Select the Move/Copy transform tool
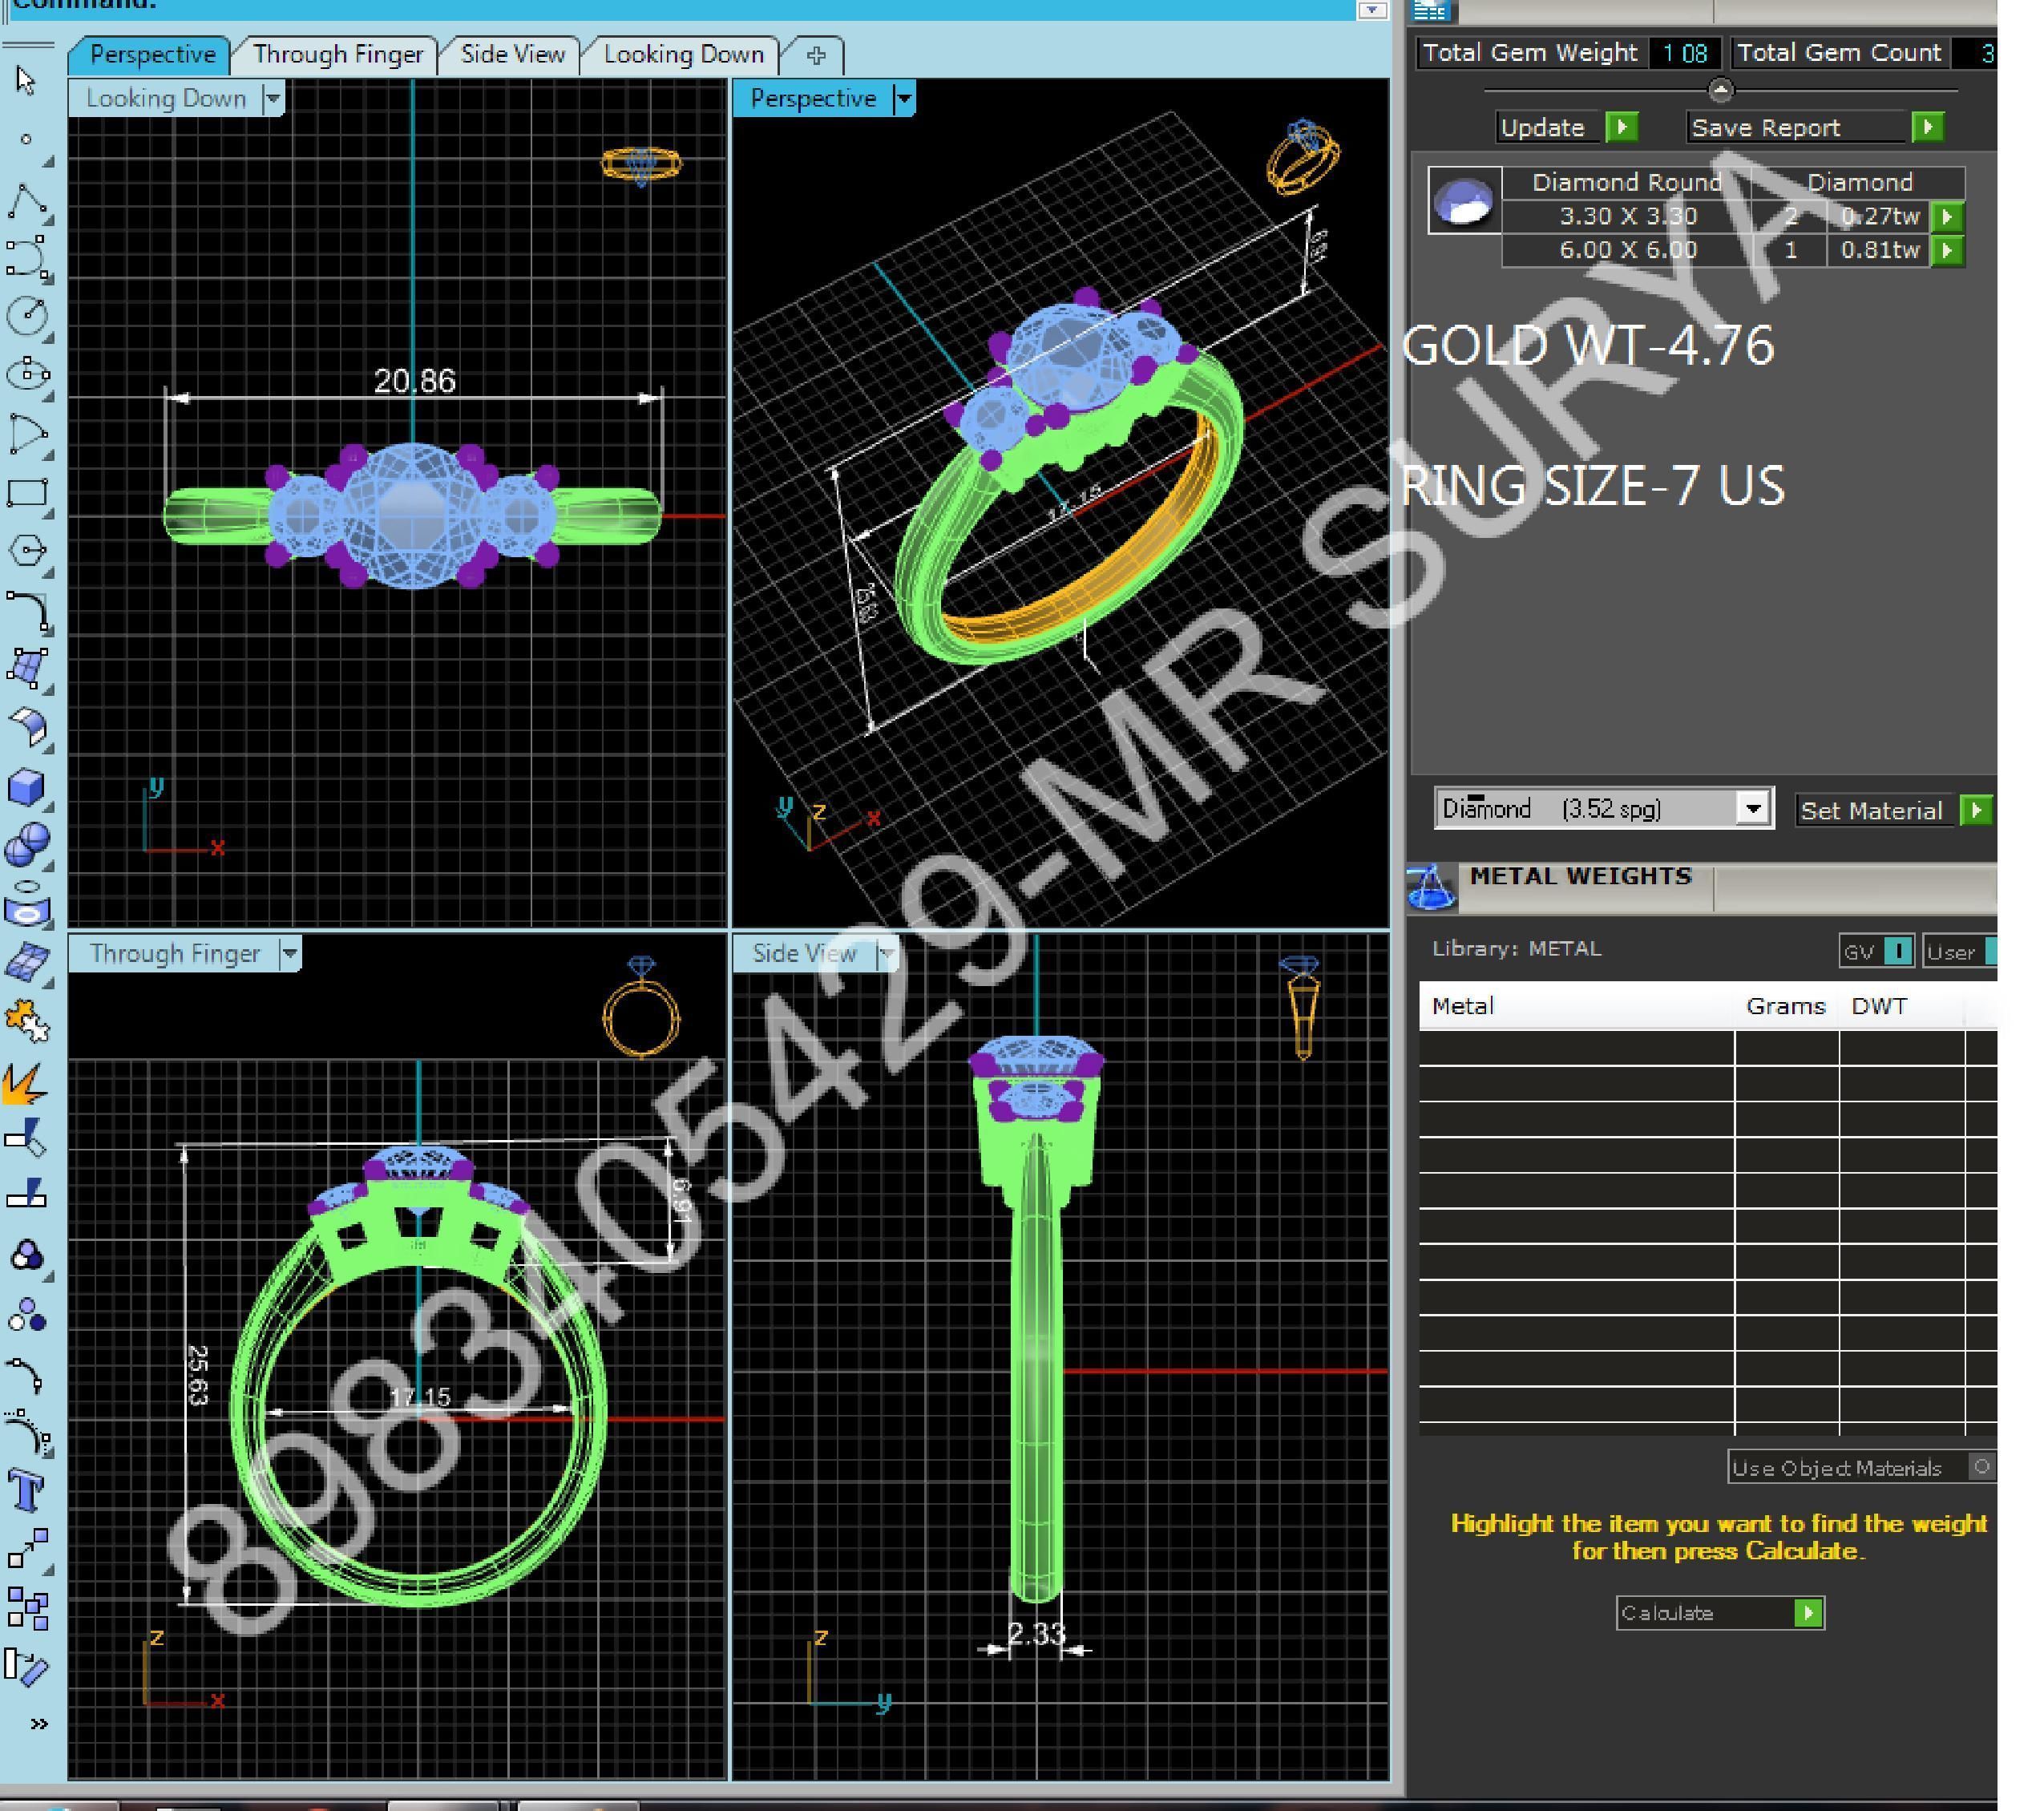2044x1811 pixels. click(27, 1548)
